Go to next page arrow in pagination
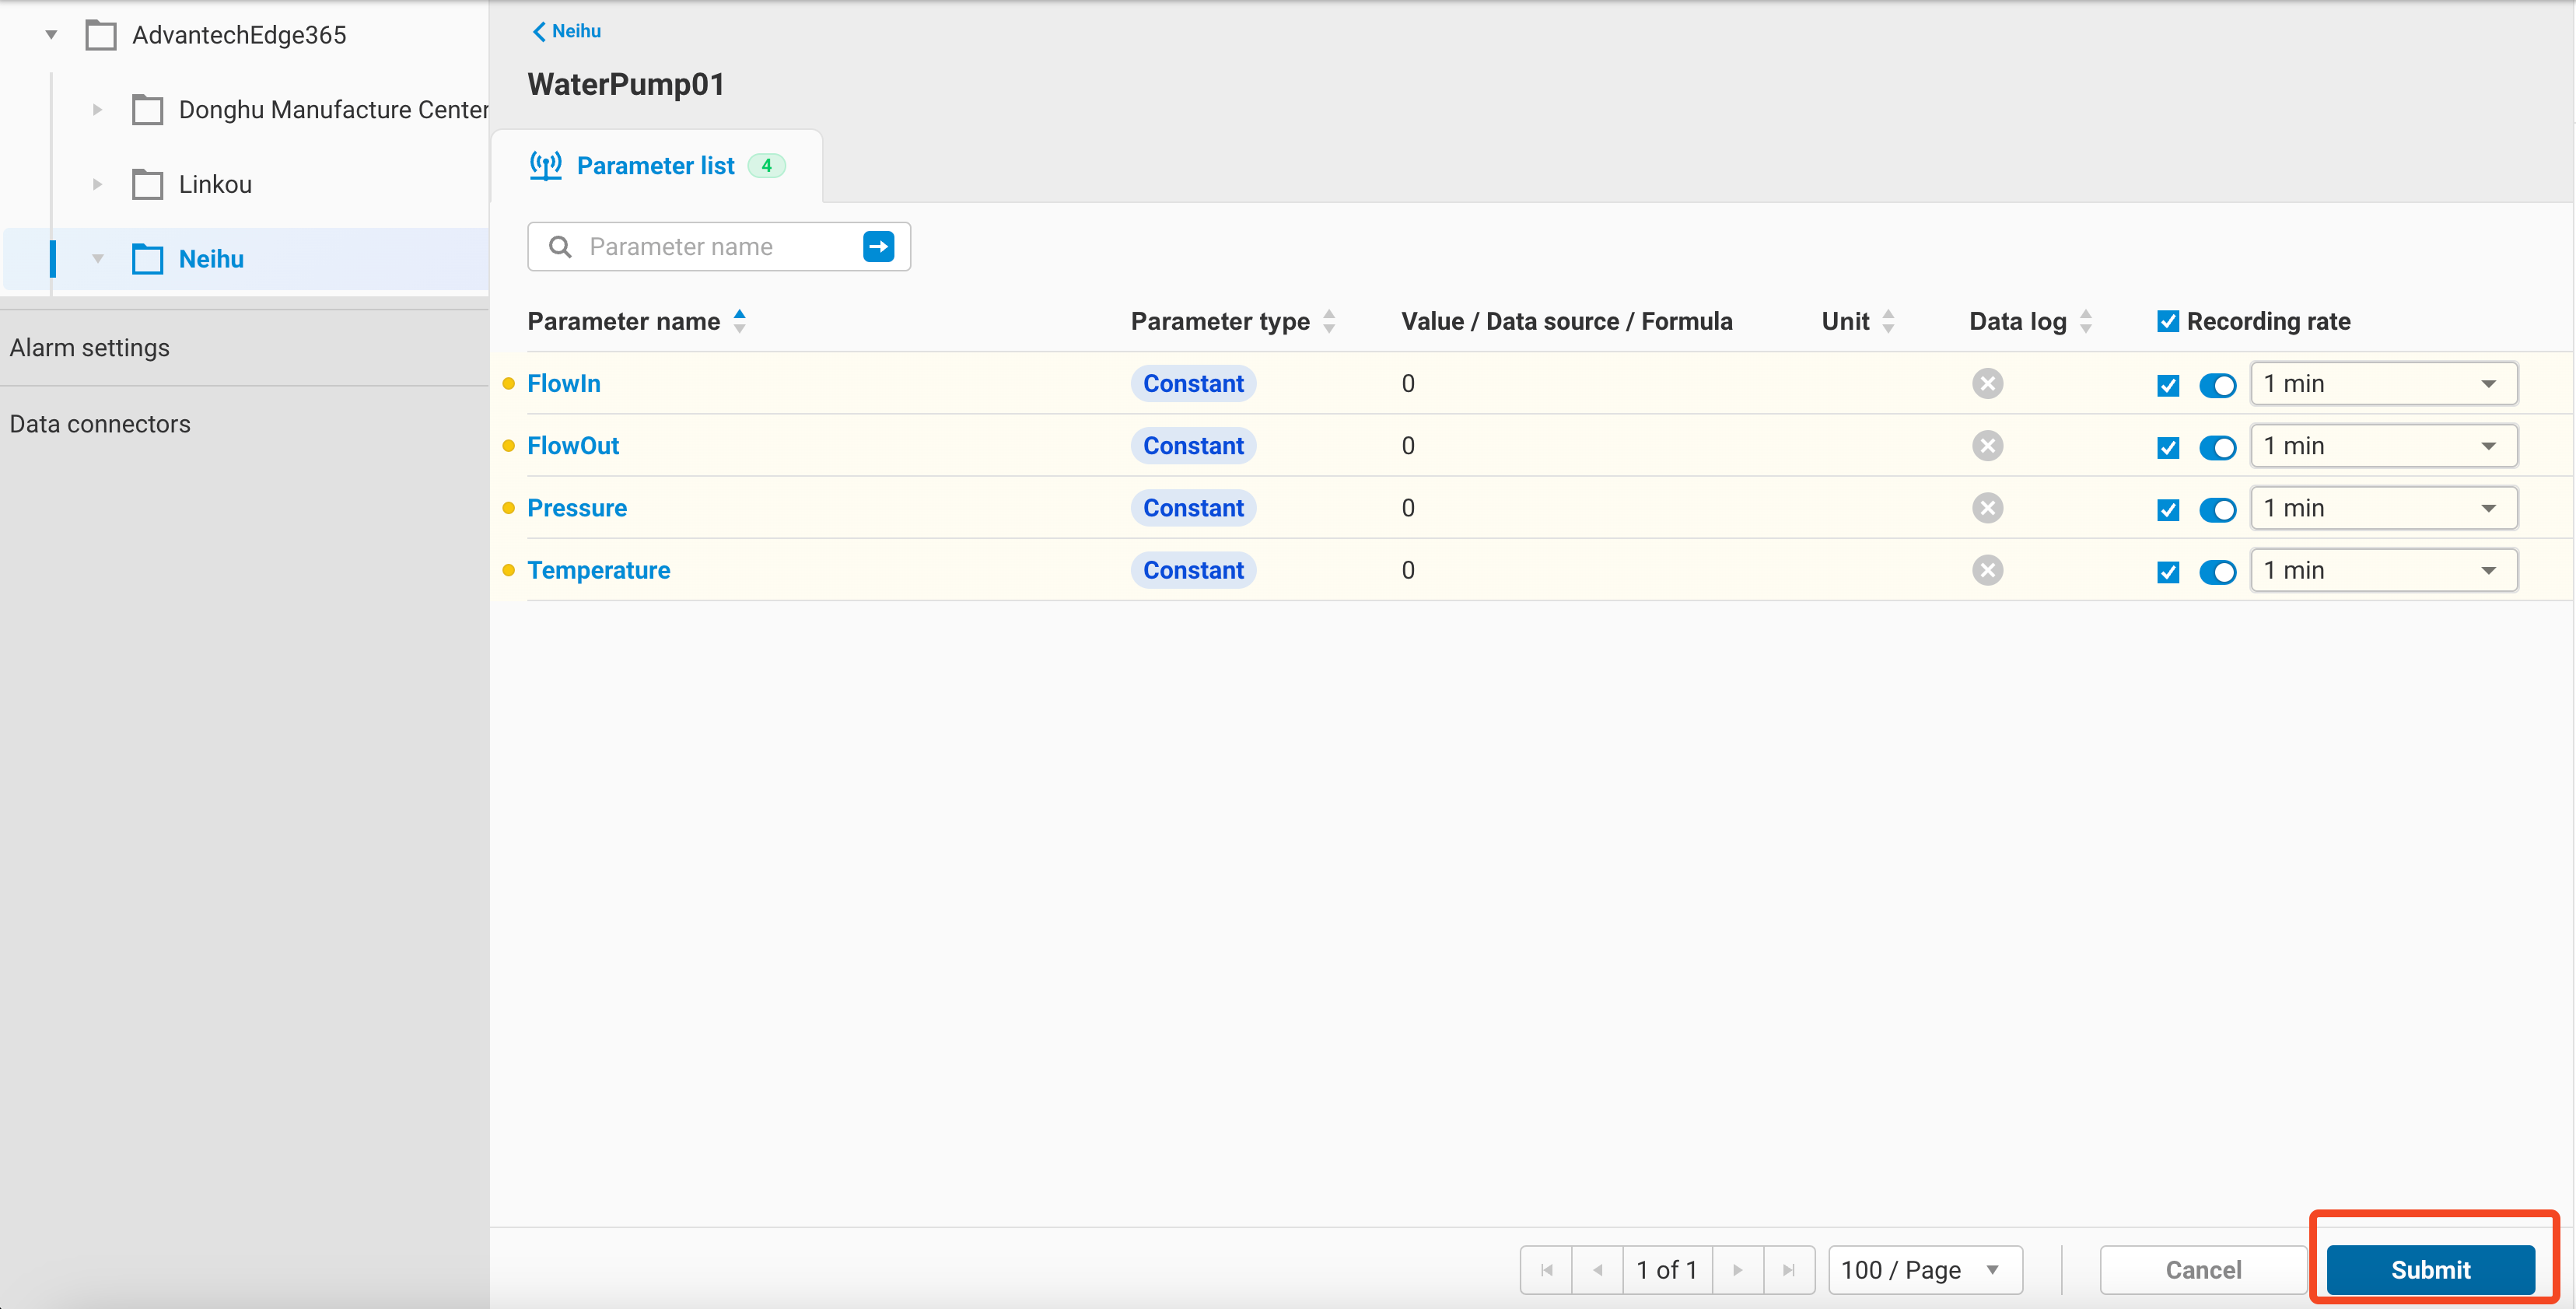 (x=1737, y=1270)
